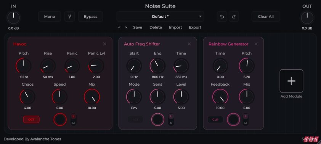Toggle L channel in Rainbow Generator
This screenshot has height=144, width=321.
[x=246, y=116]
